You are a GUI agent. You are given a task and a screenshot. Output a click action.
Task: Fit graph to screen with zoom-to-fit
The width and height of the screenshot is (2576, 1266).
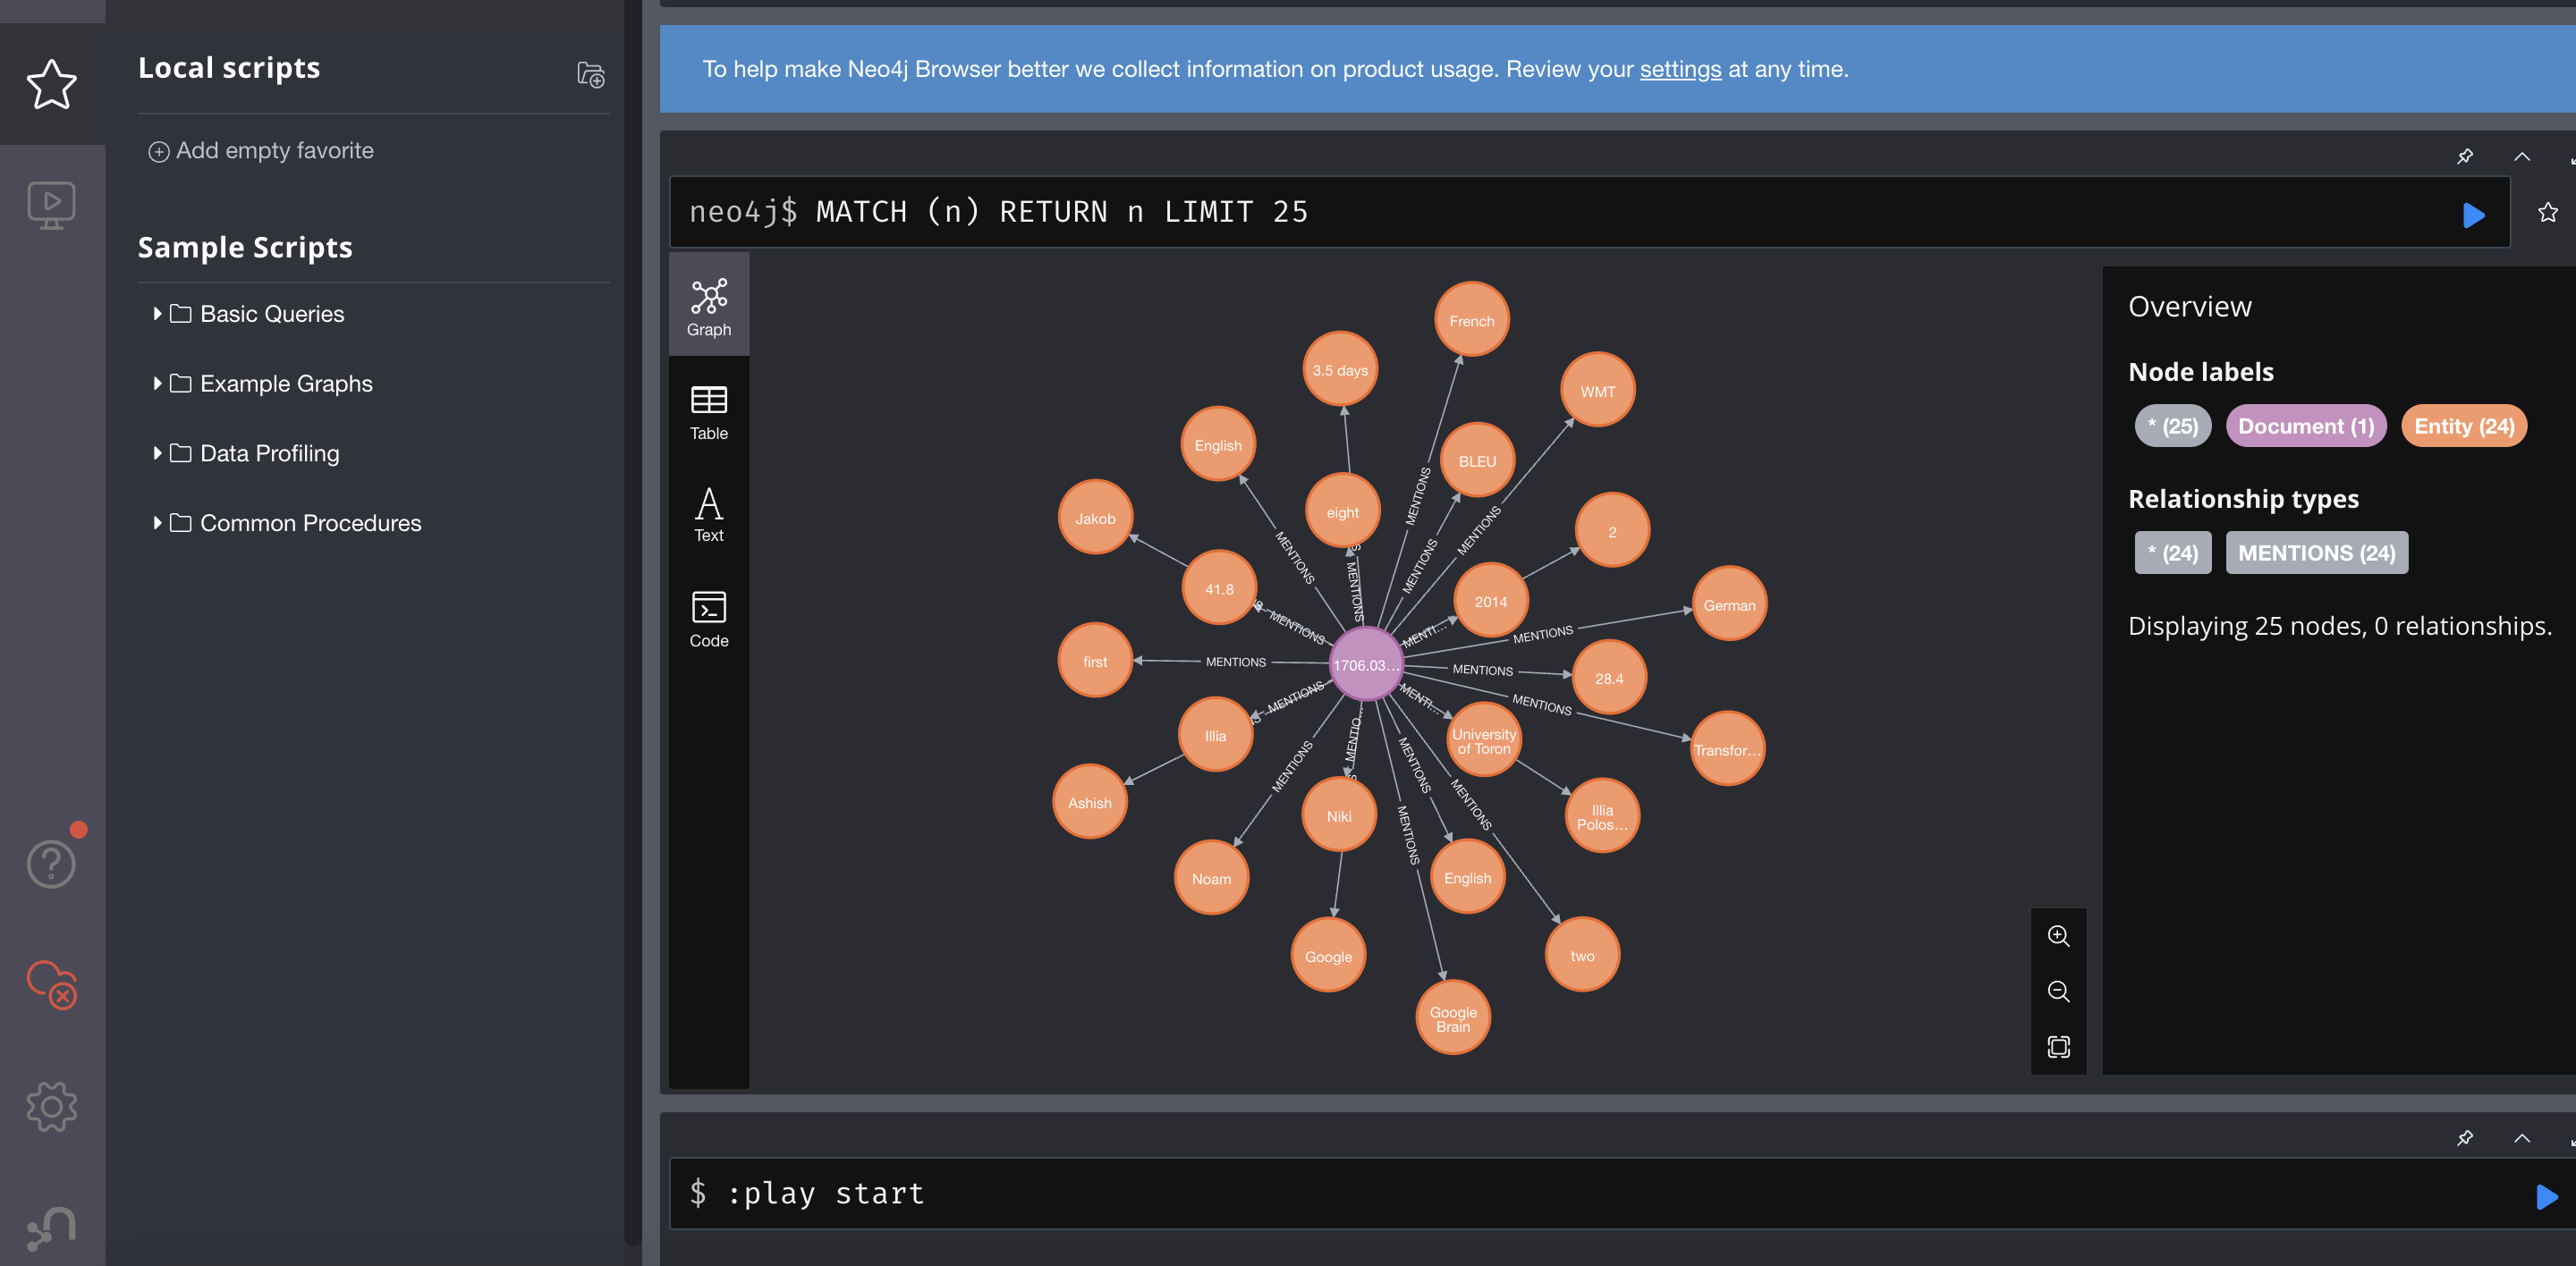(2058, 1046)
